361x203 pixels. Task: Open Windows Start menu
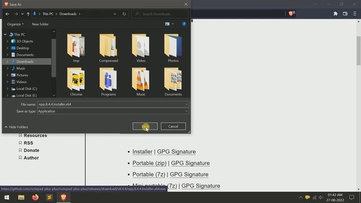[x=7, y=197]
